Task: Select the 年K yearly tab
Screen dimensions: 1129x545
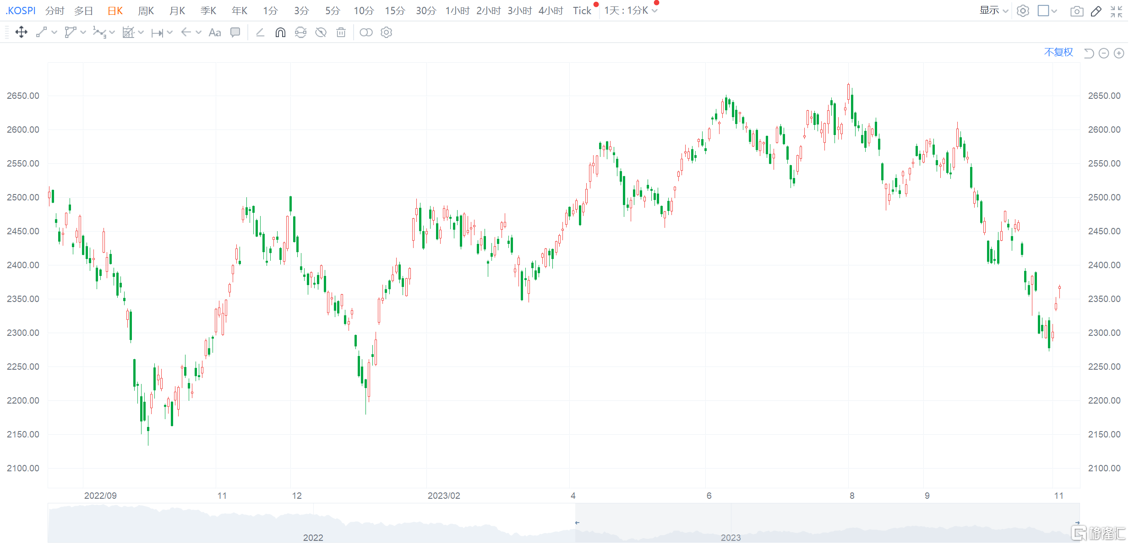Action: 240,11
